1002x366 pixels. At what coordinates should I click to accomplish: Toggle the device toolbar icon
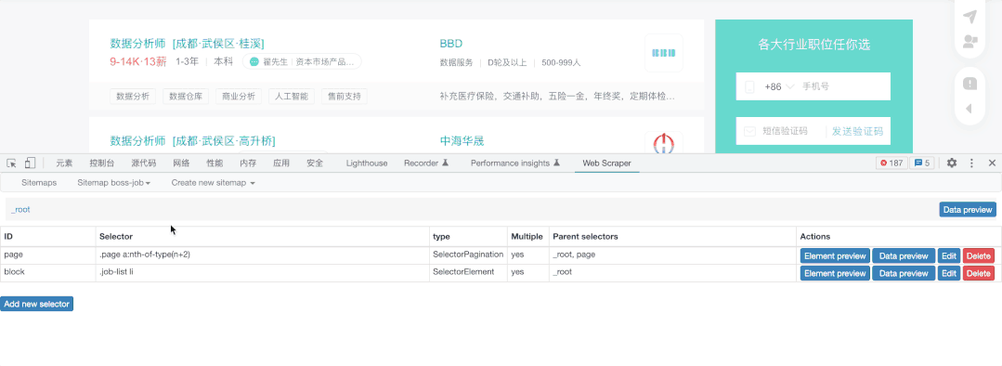[x=30, y=163]
